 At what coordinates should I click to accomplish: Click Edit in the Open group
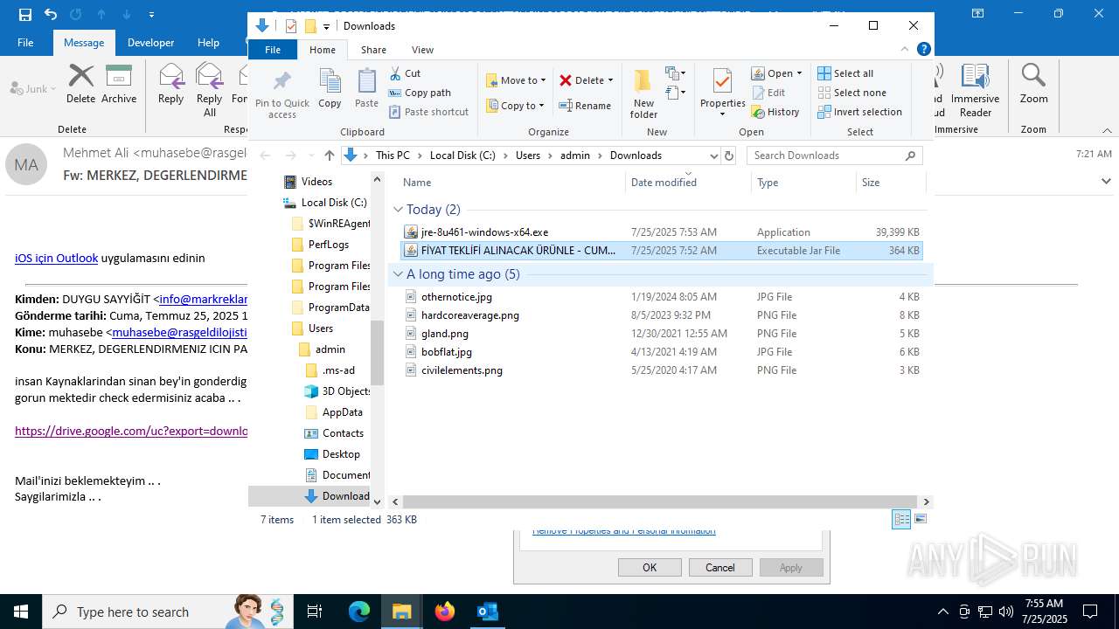pyautogui.click(x=768, y=93)
